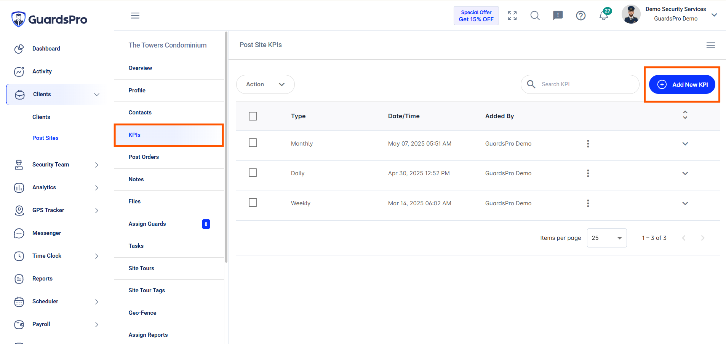Expand the Security Team submenu arrow
Image resolution: width=726 pixels, height=344 pixels.
pos(97,165)
